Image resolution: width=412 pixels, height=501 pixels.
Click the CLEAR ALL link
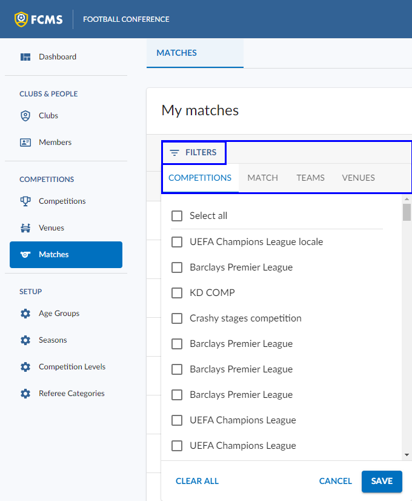[x=197, y=481]
